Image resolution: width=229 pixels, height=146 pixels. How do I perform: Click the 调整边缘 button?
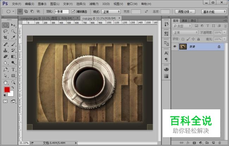click(186, 12)
